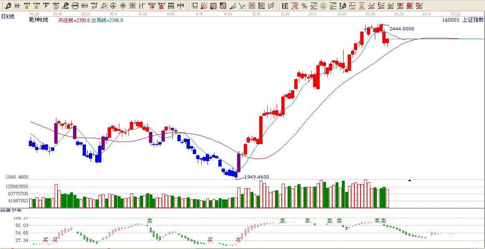The width and height of the screenshot is (485, 249).
Task: Select the zigzag line tool icon
Action: (x=242, y=6)
